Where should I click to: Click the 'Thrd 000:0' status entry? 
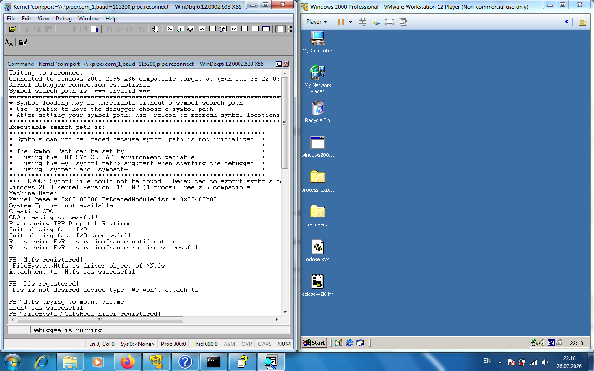click(x=205, y=344)
